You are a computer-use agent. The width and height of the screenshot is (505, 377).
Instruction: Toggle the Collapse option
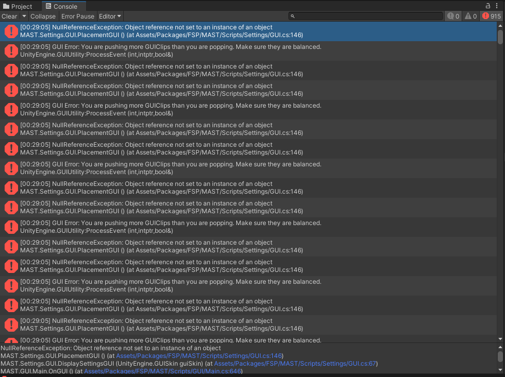43,16
